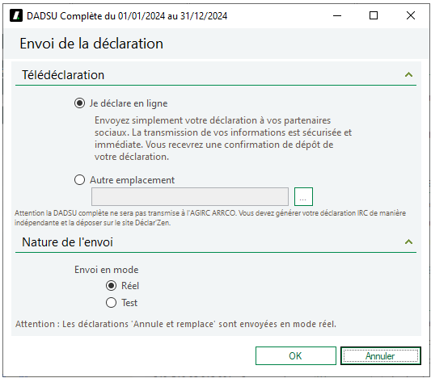Image resolution: width=431 pixels, height=378 pixels.
Task: Open the browse '...' button for location
Action: 303,196
